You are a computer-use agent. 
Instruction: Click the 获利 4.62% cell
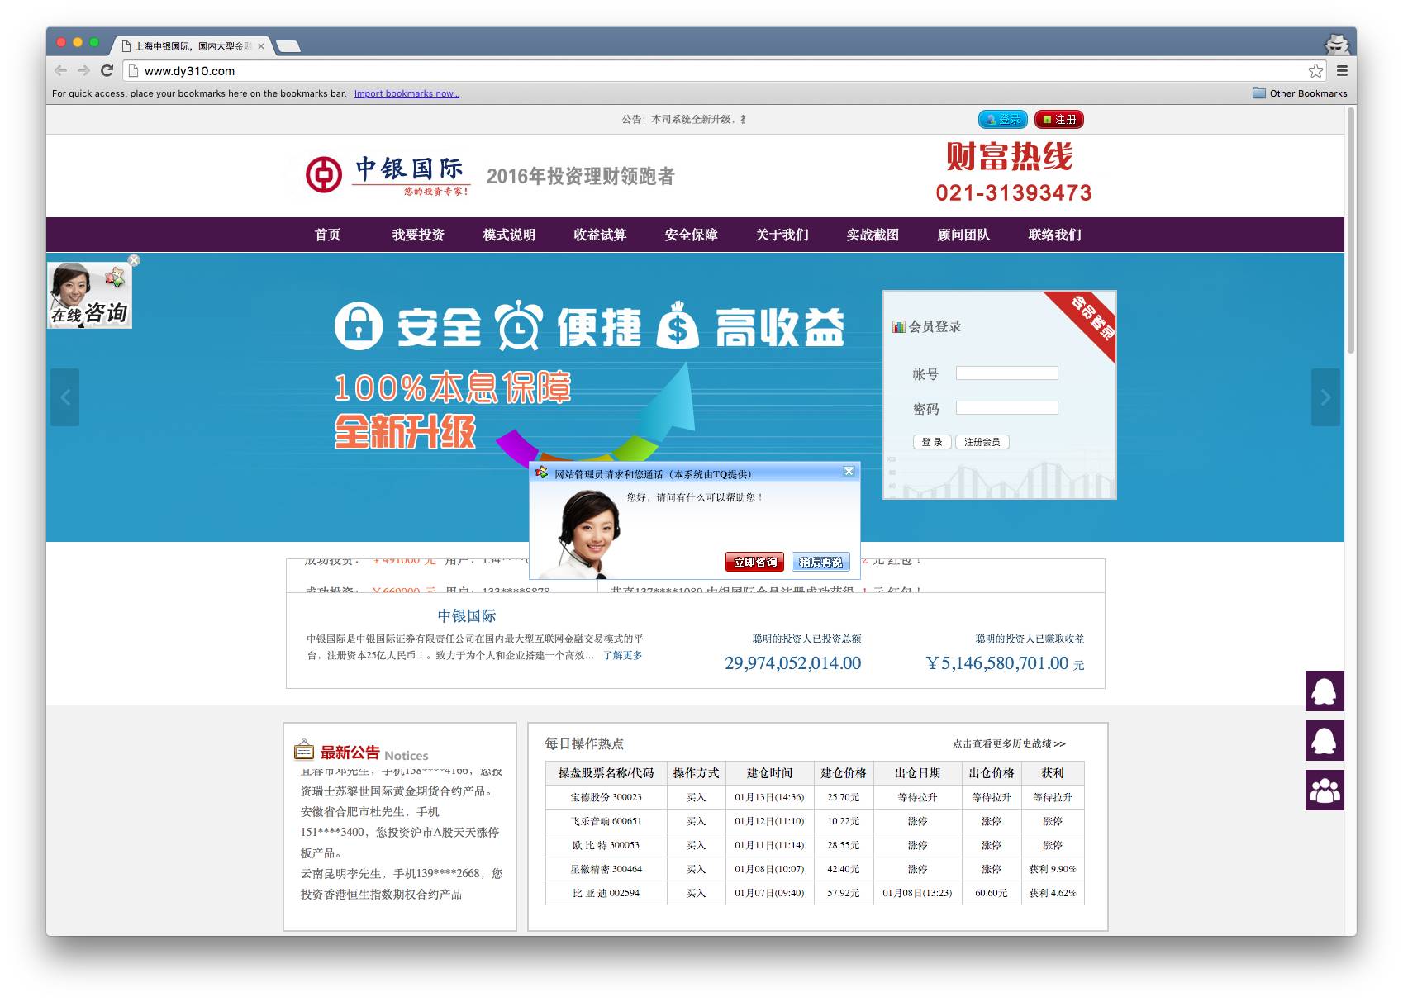[1053, 893]
